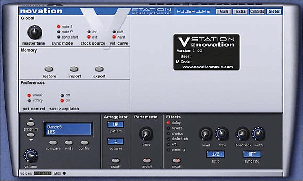Select the delay effect
Screen dimensions: 303x181
coord(168,122)
